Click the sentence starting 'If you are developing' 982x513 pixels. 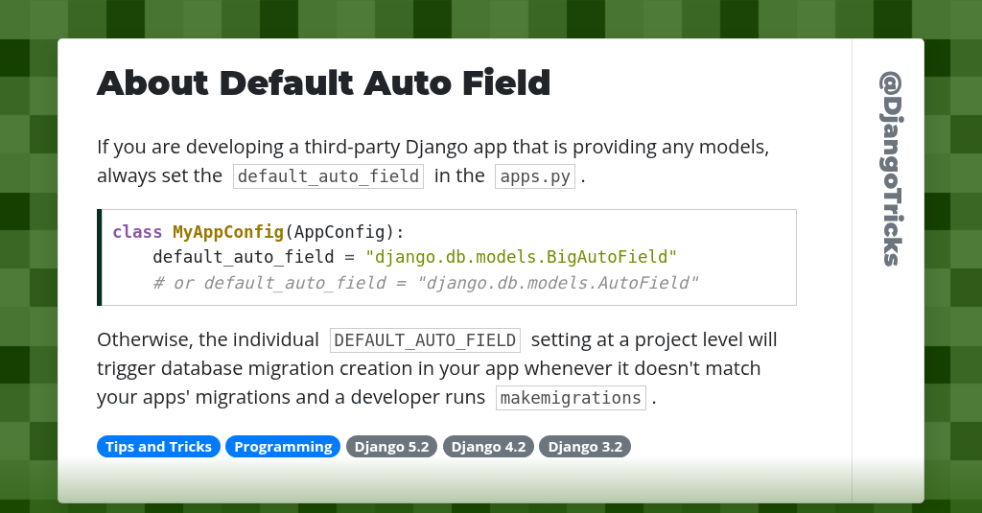click(x=433, y=161)
